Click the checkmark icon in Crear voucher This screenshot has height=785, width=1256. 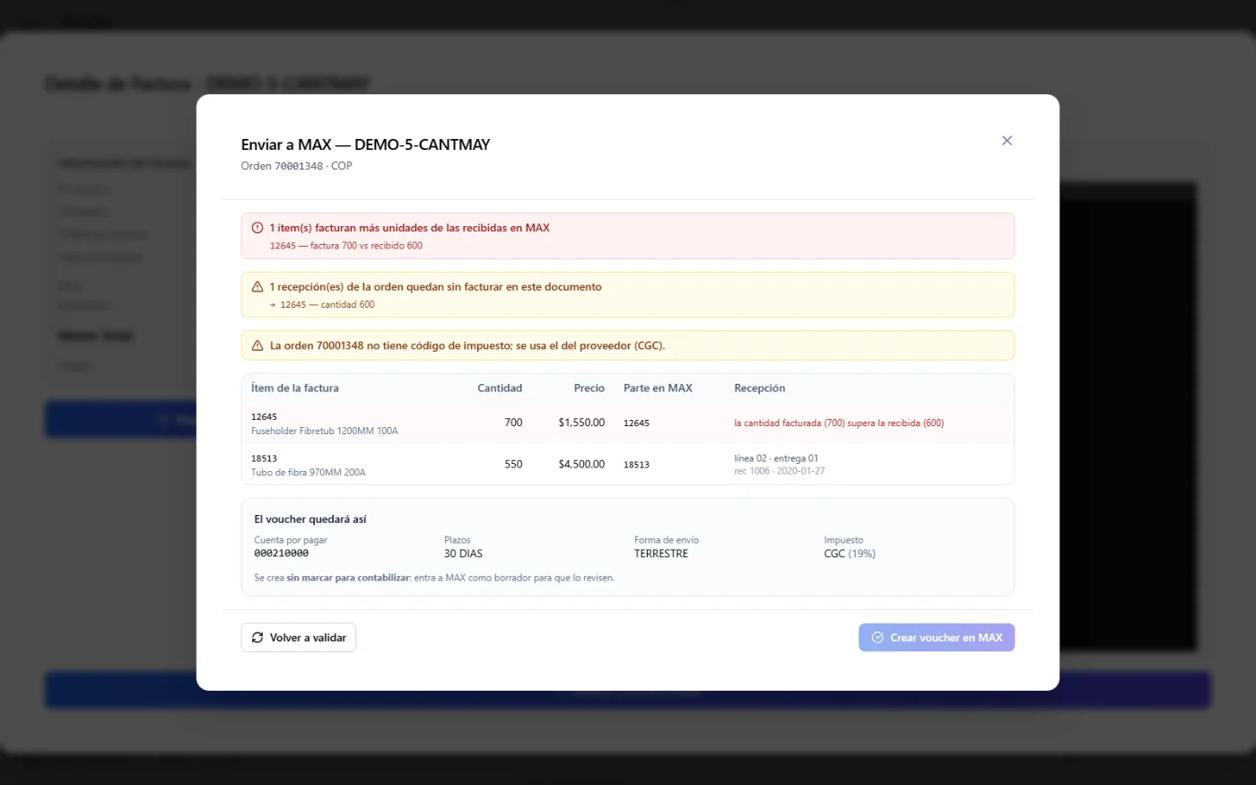877,637
